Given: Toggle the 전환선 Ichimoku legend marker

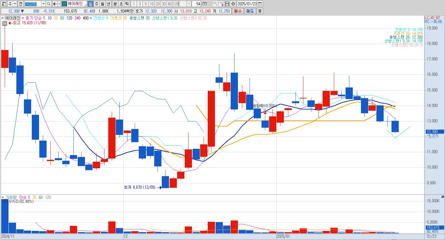Looking at the screenshot, I should 92,18.
